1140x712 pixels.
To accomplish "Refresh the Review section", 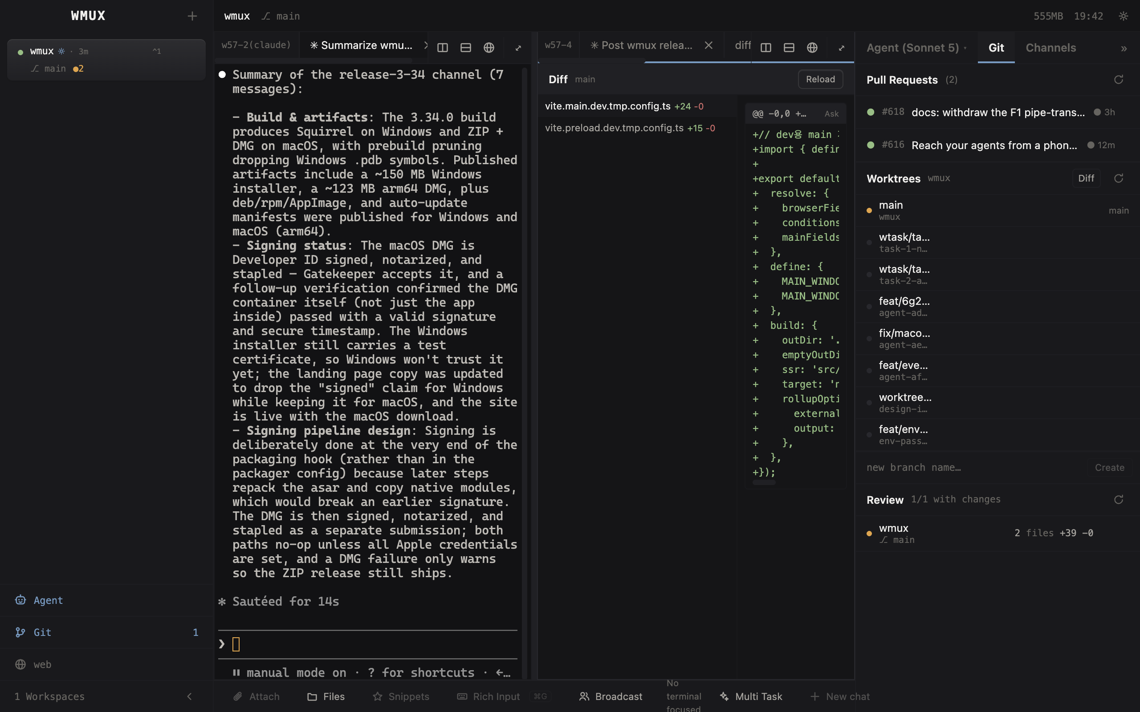I will pyautogui.click(x=1119, y=500).
